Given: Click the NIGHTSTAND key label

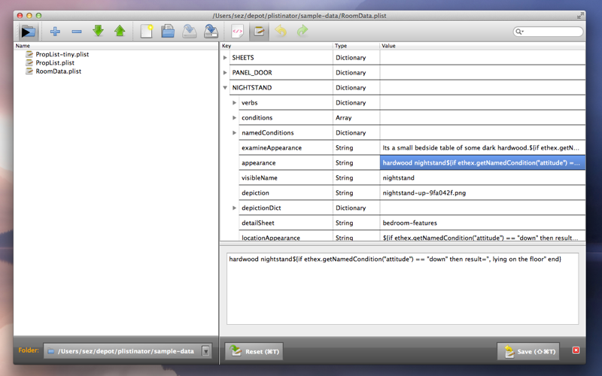Looking at the screenshot, I should 252,87.
